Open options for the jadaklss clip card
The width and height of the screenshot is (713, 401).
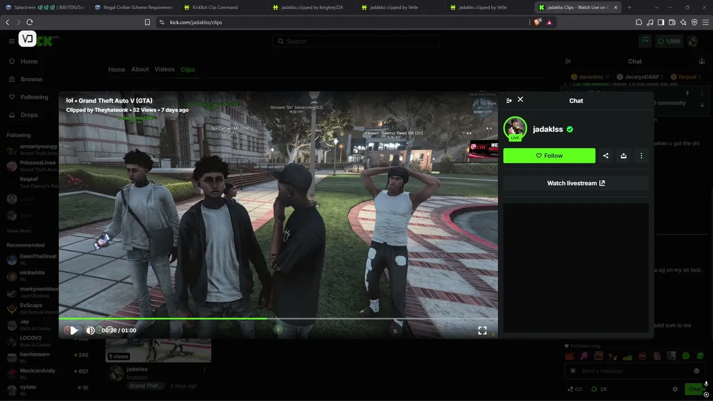pyautogui.click(x=204, y=369)
